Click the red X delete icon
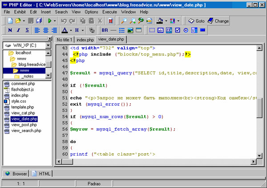 (x=111, y=21)
